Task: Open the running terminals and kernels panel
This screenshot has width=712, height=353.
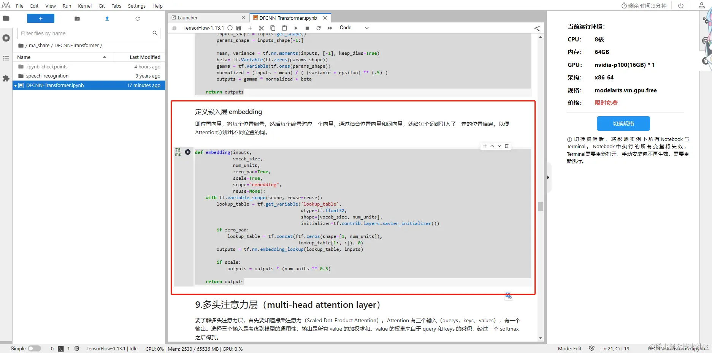Action: 6,38
